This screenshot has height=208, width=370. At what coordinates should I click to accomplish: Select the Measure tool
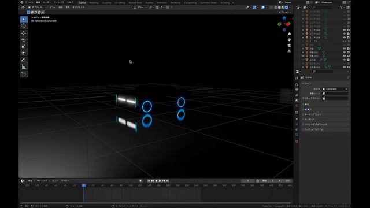pos(24,67)
